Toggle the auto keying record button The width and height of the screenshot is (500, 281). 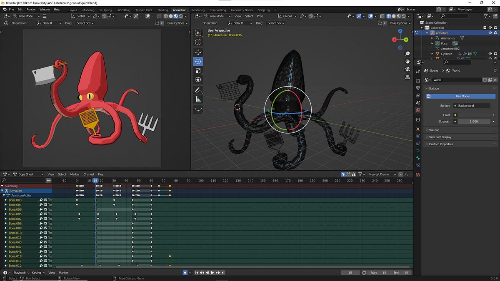[x=185, y=273]
